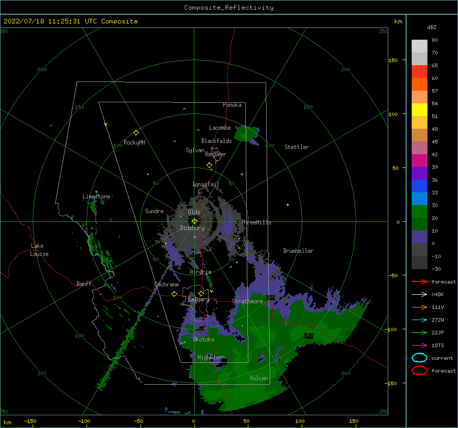Pick the orange 111V arrow symbol
This screenshot has width=458, height=428.
coord(419,307)
